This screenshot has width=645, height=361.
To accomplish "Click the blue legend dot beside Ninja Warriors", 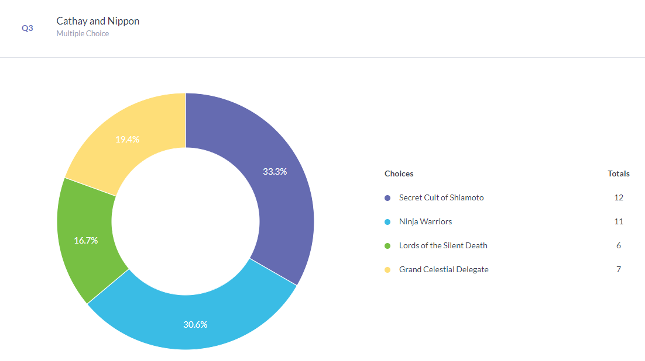I will click(387, 222).
